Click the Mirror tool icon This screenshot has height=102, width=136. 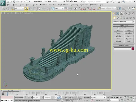119,9
